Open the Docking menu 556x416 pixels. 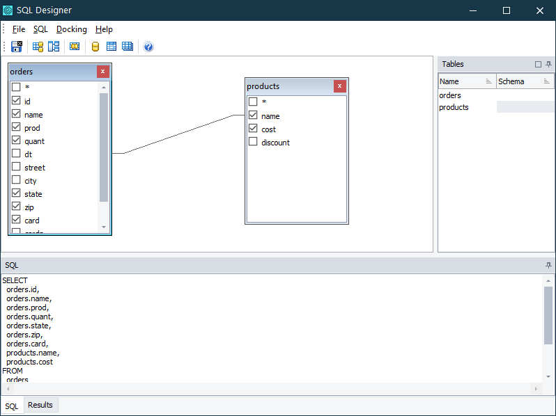(72, 29)
